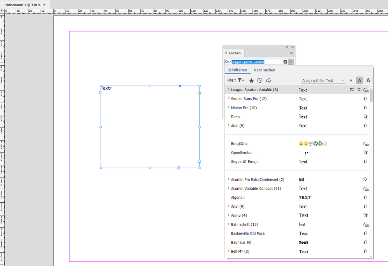The width and height of the screenshot is (388, 266).
Task: Show fonts similar to League Spartan Variable
Action: (351, 90)
